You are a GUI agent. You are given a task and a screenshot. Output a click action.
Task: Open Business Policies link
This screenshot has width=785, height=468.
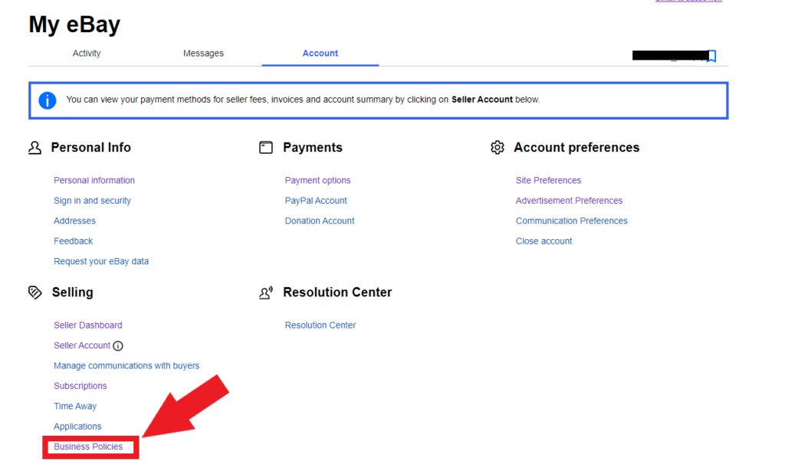point(88,447)
